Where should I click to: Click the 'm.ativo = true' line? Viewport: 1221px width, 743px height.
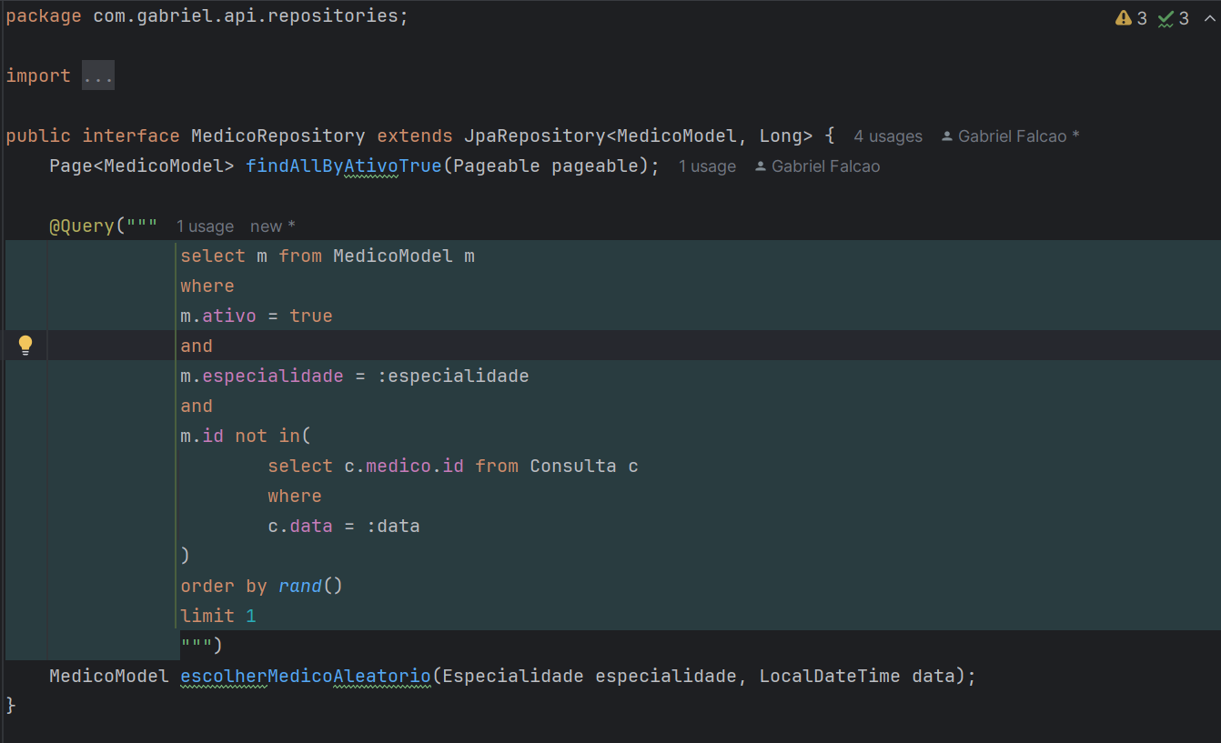pyautogui.click(x=257, y=316)
